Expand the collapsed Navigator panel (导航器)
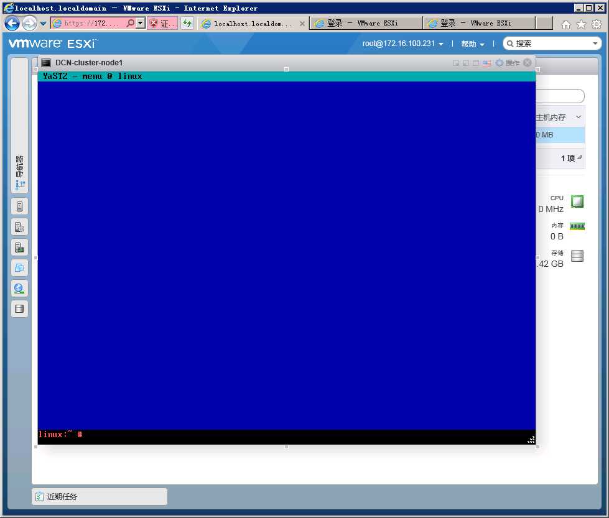Image resolution: width=609 pixels, height=518 pixels. point(19,126)
